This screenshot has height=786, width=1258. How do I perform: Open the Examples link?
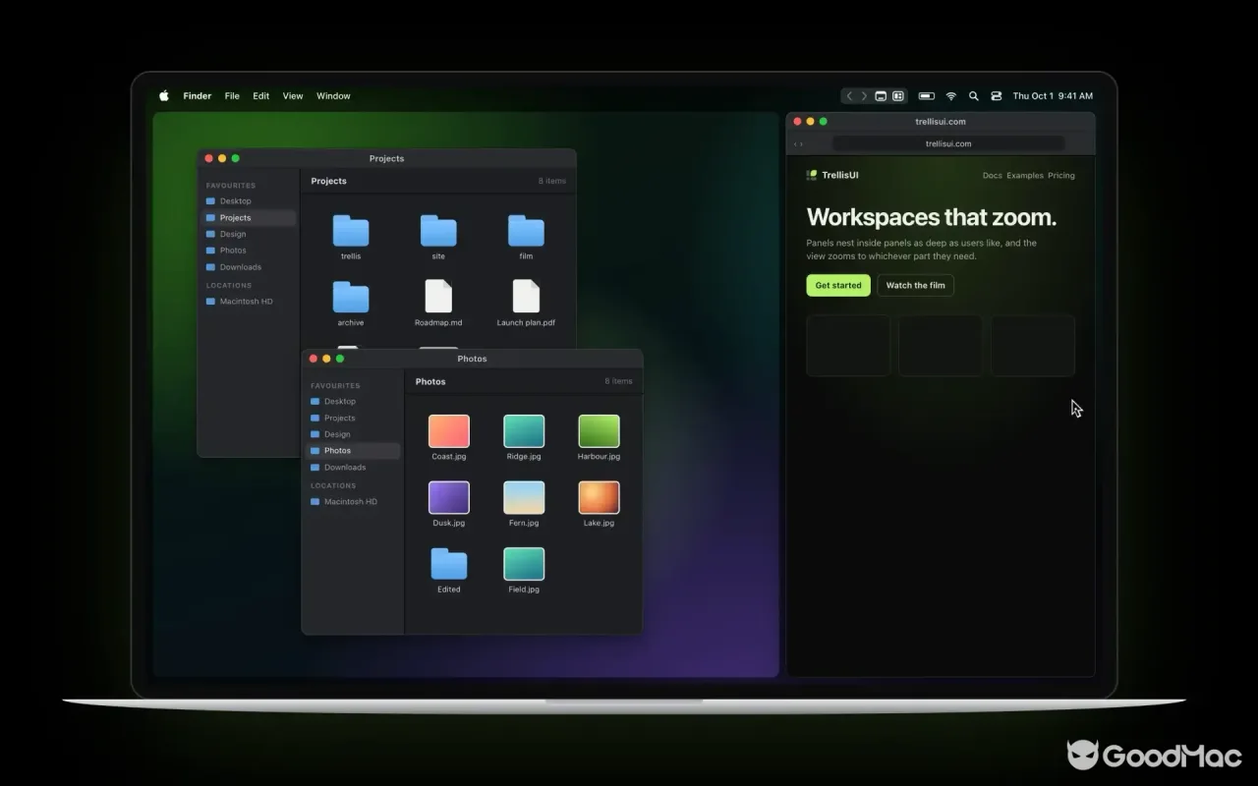coord(1025,176)
